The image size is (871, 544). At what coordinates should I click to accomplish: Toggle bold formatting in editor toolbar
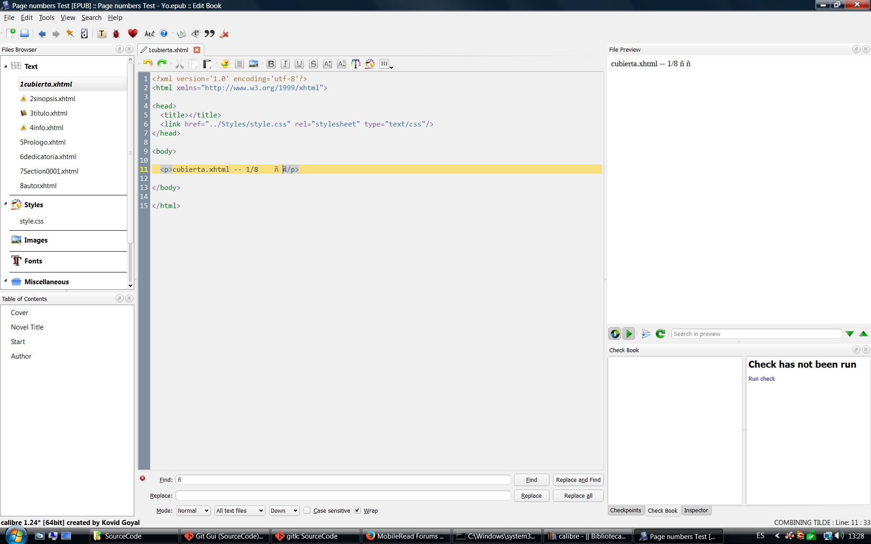click(x=271, y=64)
